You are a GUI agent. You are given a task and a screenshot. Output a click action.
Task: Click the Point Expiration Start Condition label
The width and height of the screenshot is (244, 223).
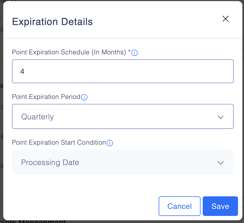tap(59, 143)
